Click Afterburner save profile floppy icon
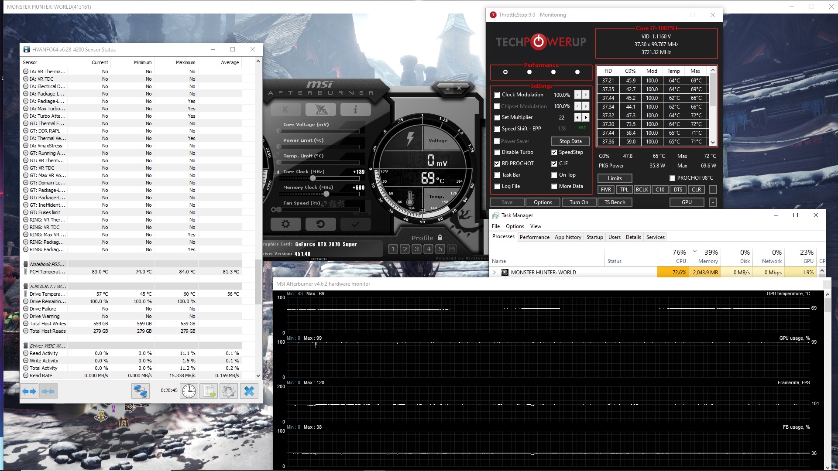 (452, 249)
